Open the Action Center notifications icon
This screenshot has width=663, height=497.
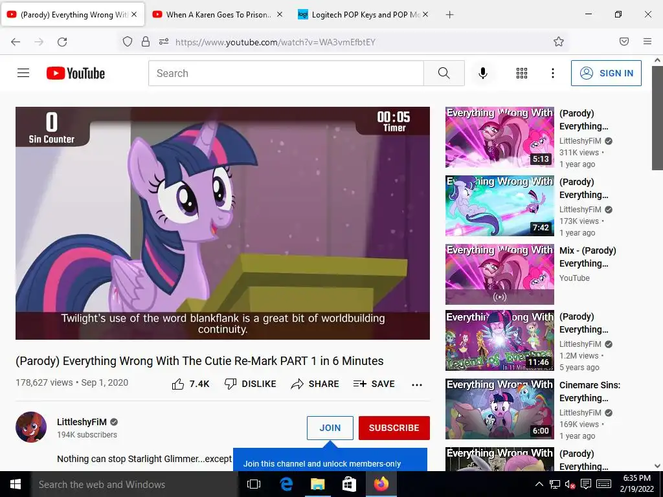coord(585,484)
